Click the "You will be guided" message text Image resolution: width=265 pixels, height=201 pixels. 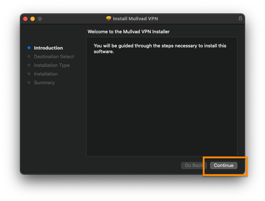[x=160, y=48]
